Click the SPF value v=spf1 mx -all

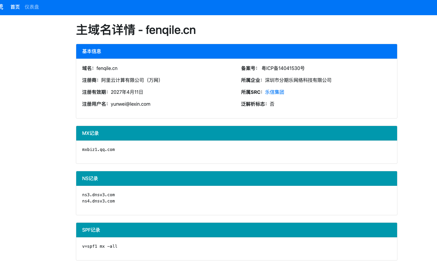tap(100, 246)
